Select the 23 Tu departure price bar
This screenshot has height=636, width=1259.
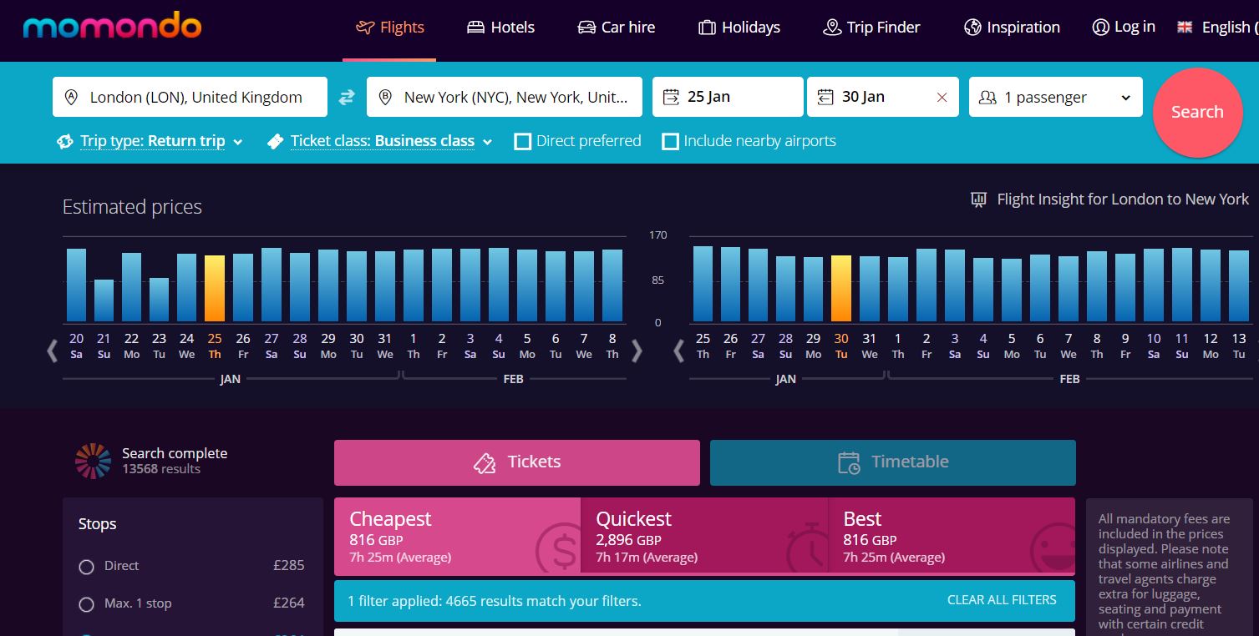click(159, 299)
